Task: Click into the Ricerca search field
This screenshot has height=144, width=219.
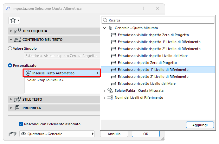Action: 158,20
